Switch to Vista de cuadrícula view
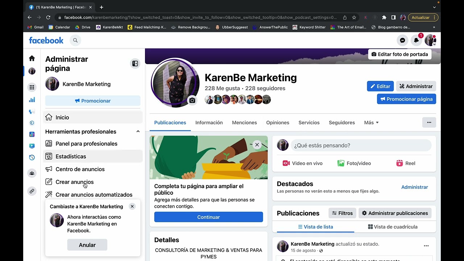Screen dimensions: 464x261 [x=393, y=227]
